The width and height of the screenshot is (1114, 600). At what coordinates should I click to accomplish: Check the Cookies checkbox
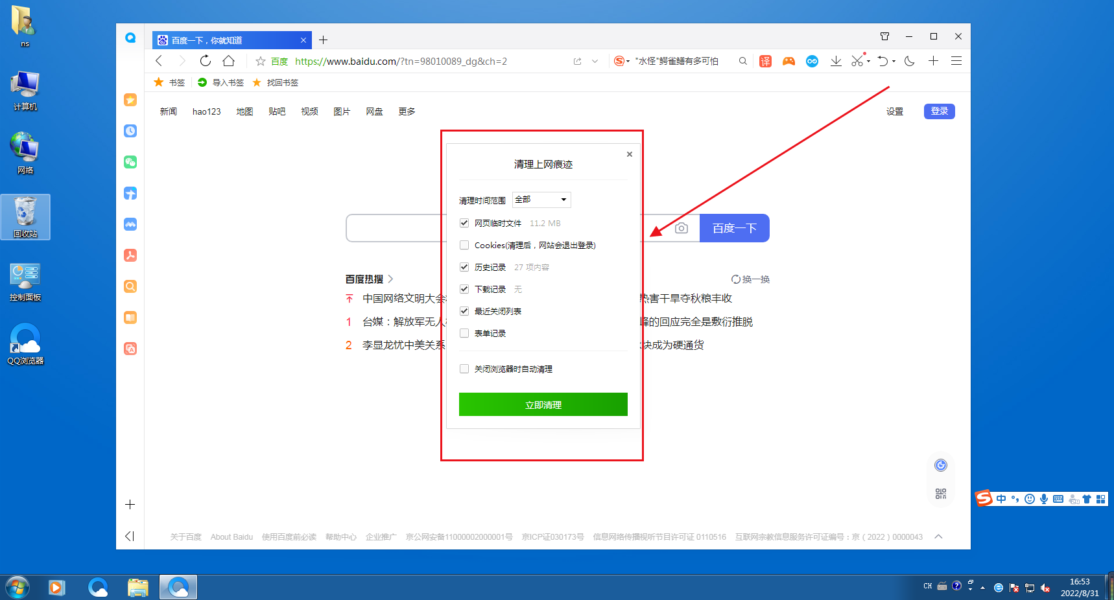[464, 245]
